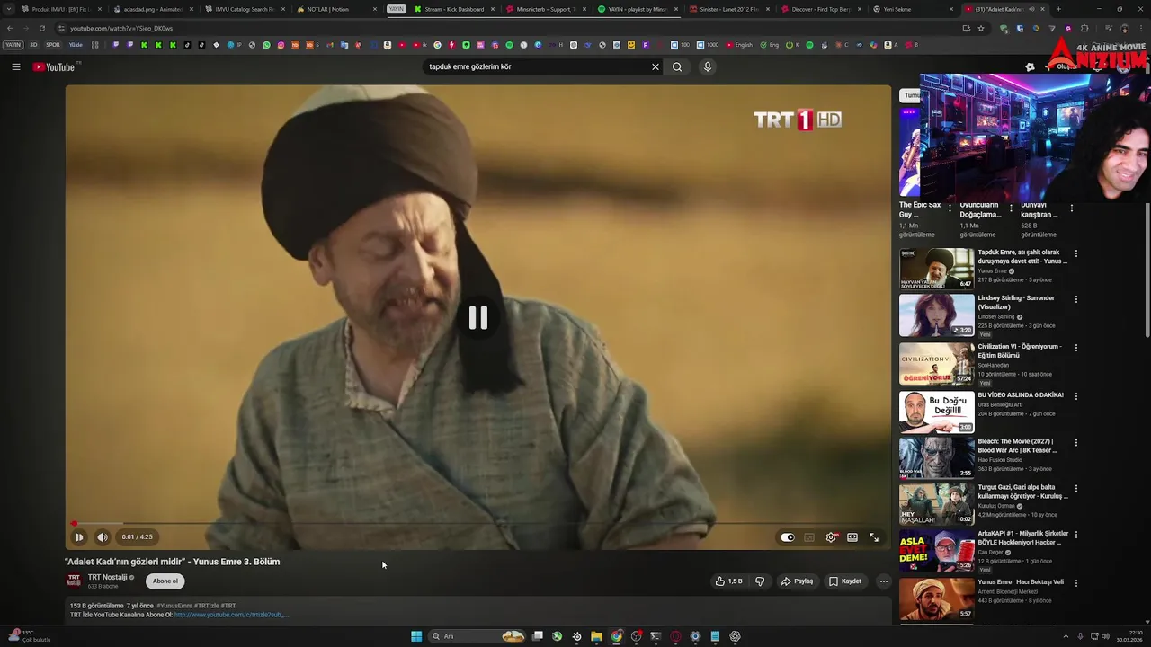Click the youtube.com address bar URL
This screenshot has width=1151, height=647.
pos(121,28)
